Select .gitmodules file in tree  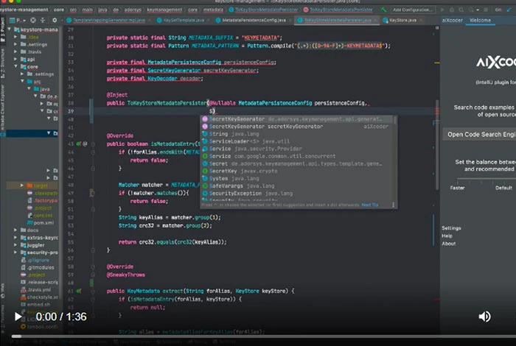[38, 267]
